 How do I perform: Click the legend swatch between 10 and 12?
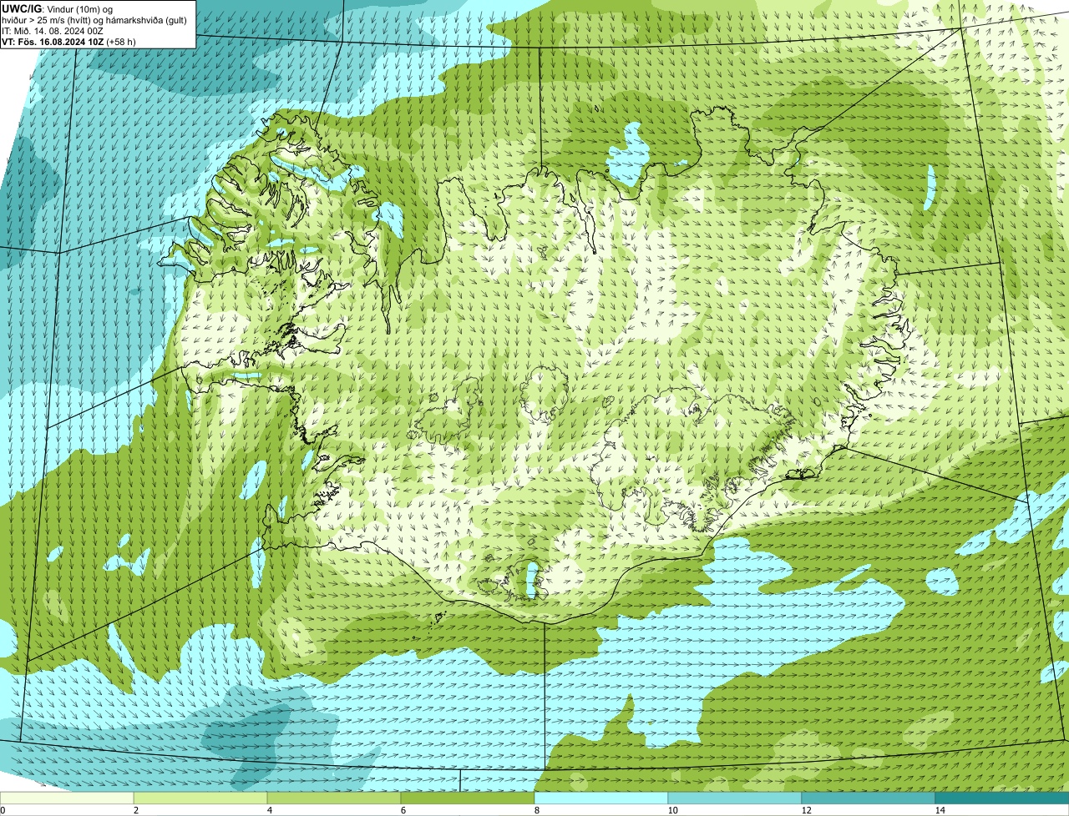735,798
